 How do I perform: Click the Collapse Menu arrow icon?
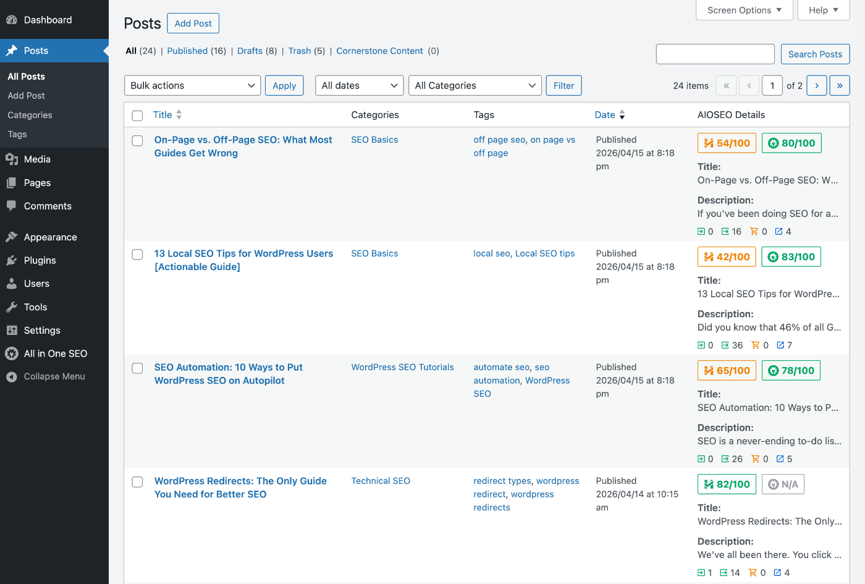click(x=12, y=377)
